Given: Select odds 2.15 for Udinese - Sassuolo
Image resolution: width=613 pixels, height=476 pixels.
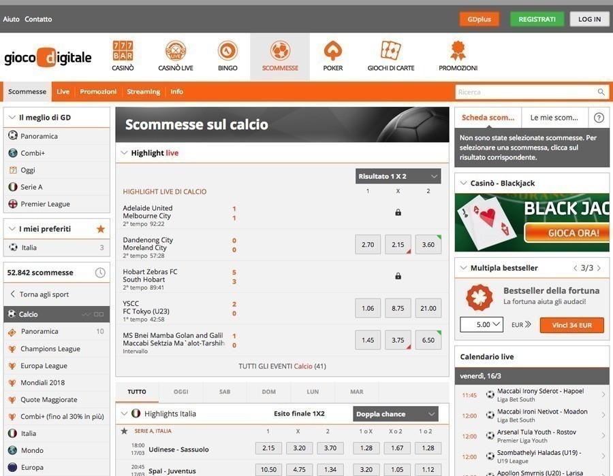Looking at the screenshot, I should tap(268, 448).
